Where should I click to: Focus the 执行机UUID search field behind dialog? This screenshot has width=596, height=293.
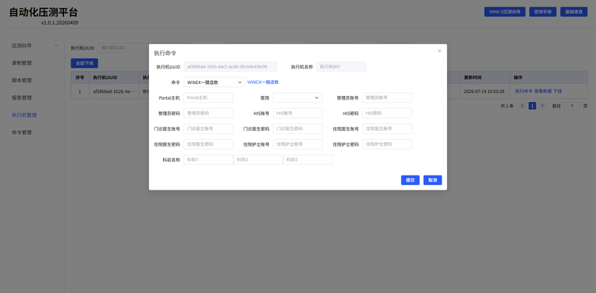124,48
